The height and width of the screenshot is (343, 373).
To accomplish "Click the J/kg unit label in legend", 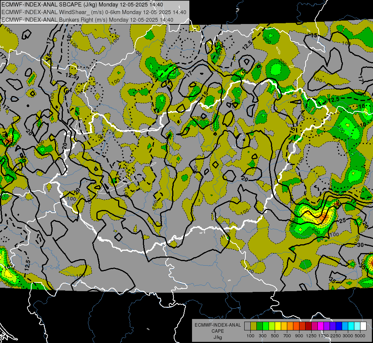I will coord(218,337).
